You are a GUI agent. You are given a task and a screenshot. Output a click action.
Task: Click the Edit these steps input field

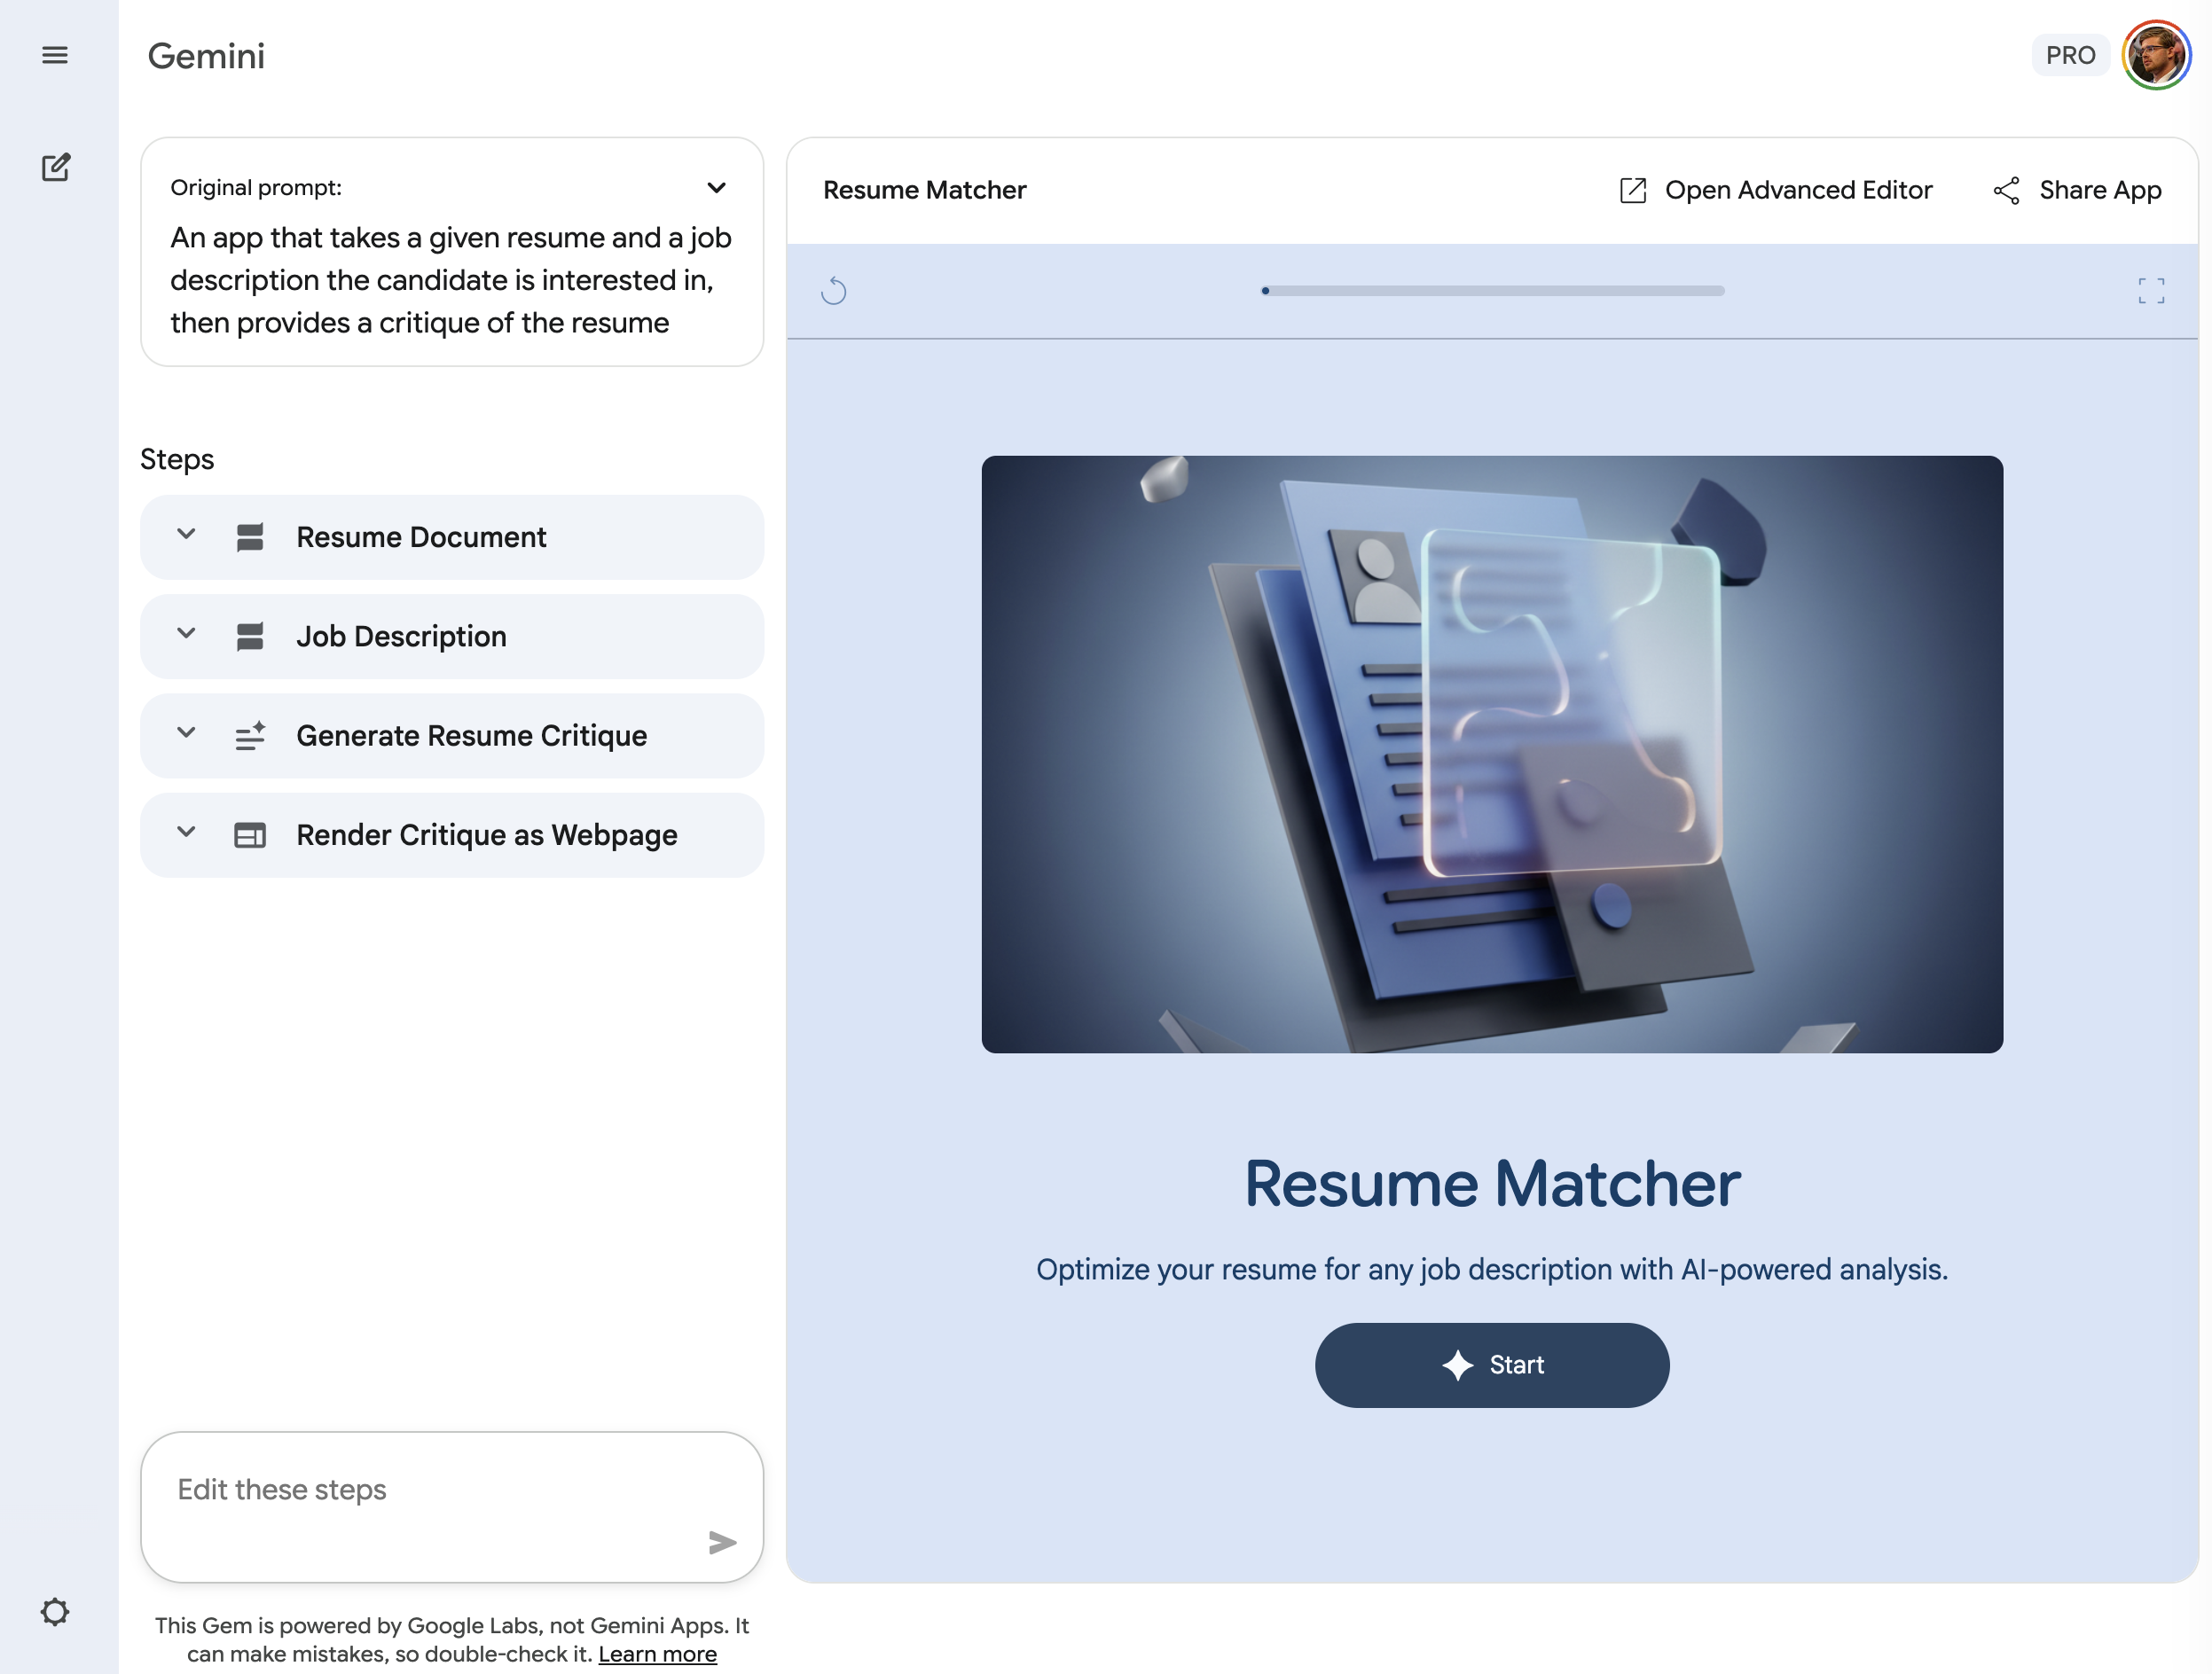coord(400,1490)
